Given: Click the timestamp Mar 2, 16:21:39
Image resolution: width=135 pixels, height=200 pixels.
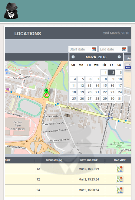Looking at the screenshot, I should pyautogui.click(x=89, y=169).
